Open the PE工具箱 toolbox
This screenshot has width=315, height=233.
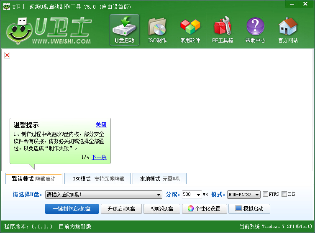[223, 30]
